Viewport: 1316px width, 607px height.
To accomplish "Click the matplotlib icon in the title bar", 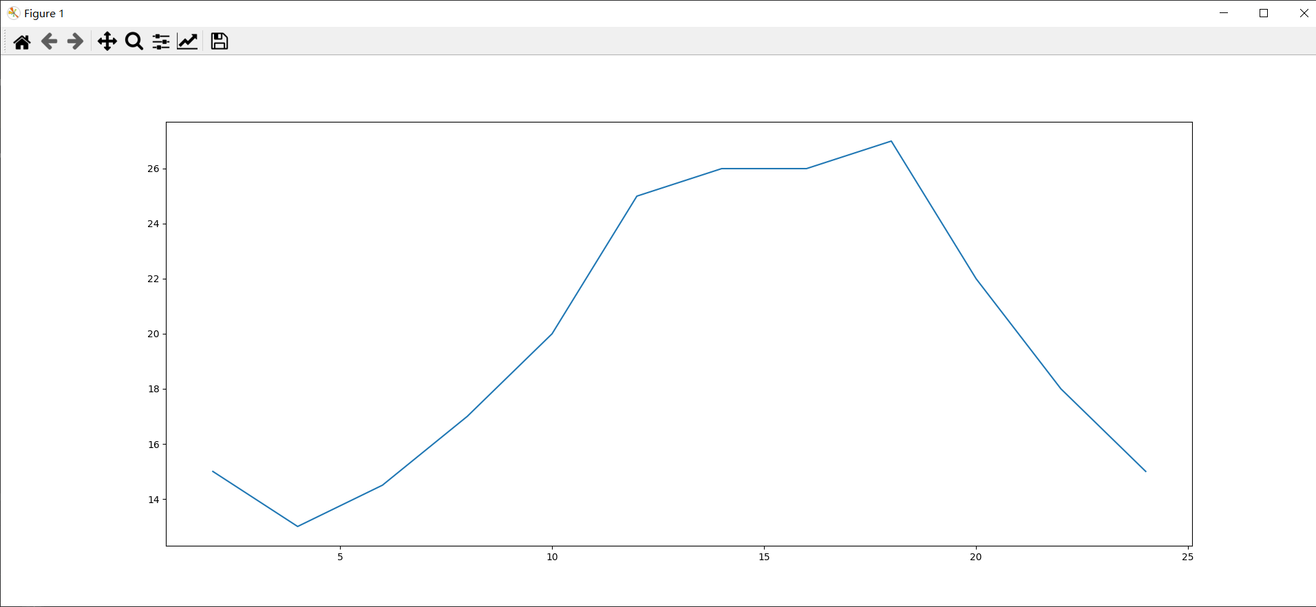I will click(13, 13).
